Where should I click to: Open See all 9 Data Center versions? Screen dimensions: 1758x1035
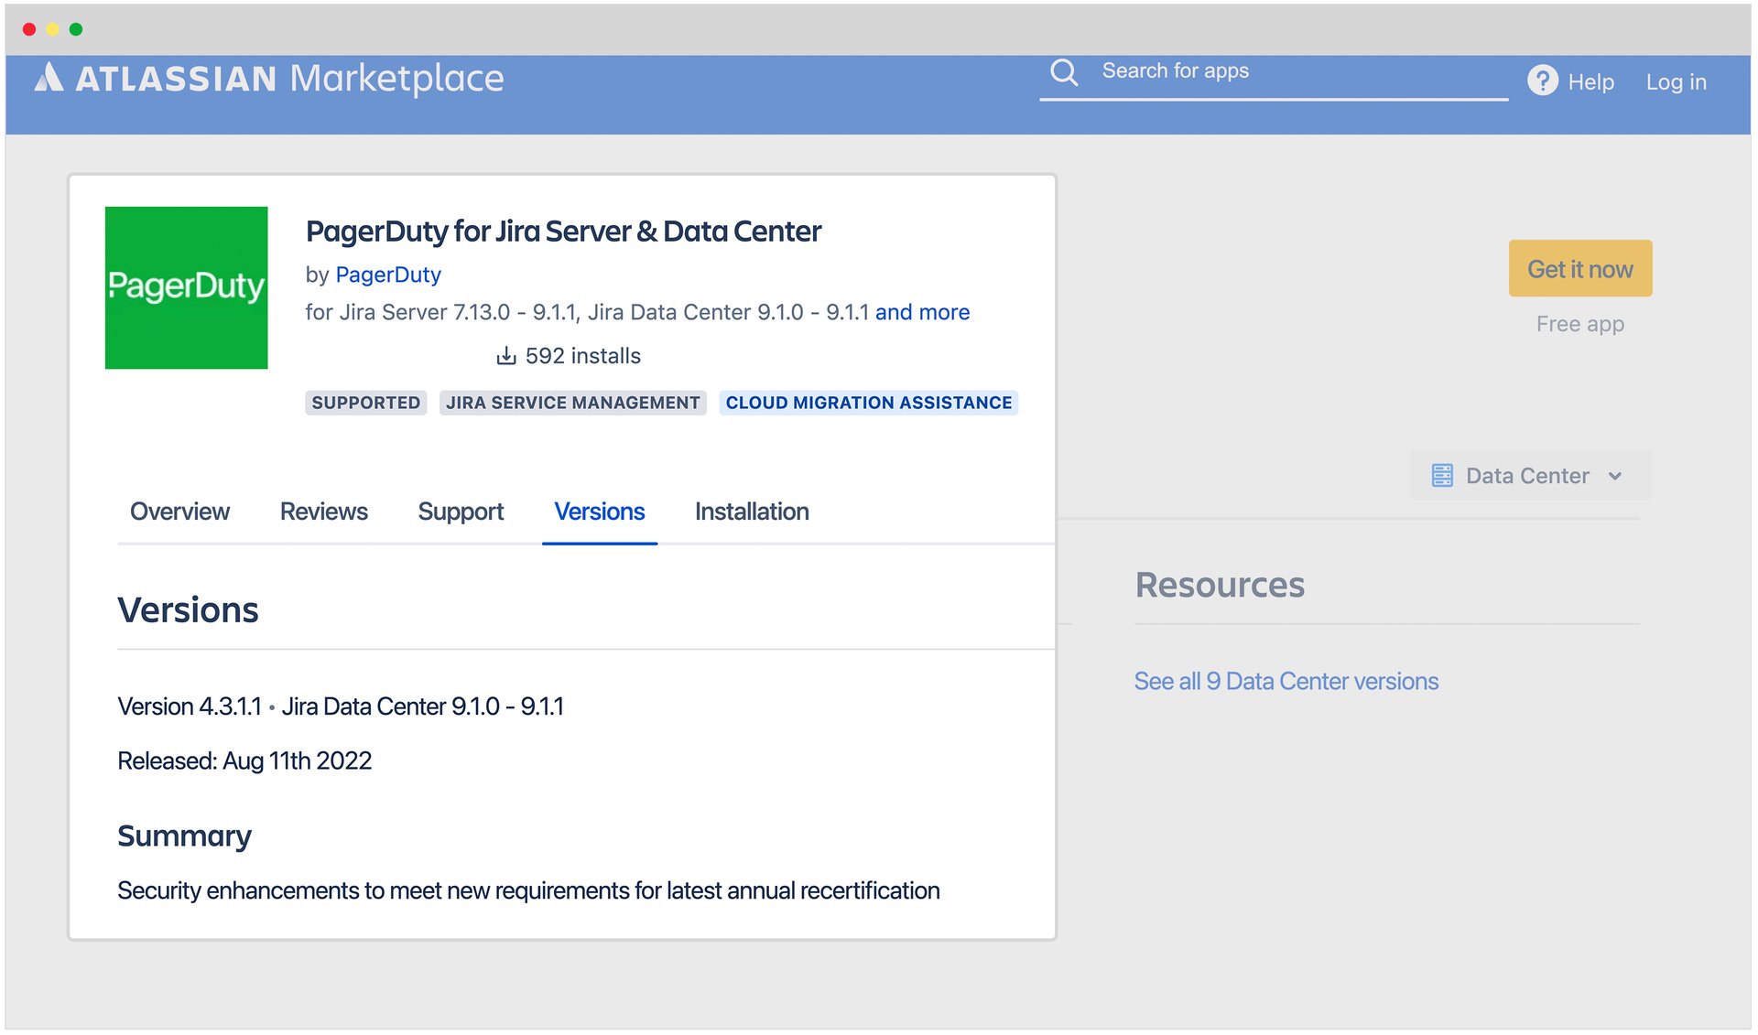(x=1286, y=682)
